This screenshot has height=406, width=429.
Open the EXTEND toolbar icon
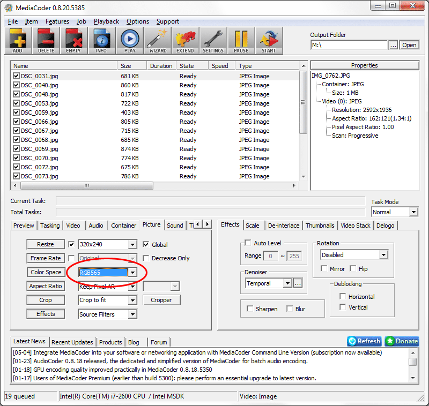click(x=185, y=40)
